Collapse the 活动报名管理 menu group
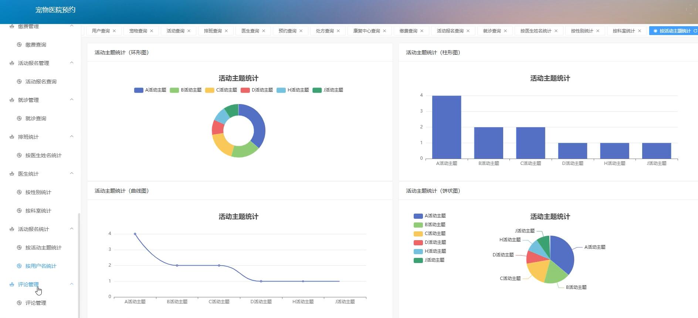 72,63
